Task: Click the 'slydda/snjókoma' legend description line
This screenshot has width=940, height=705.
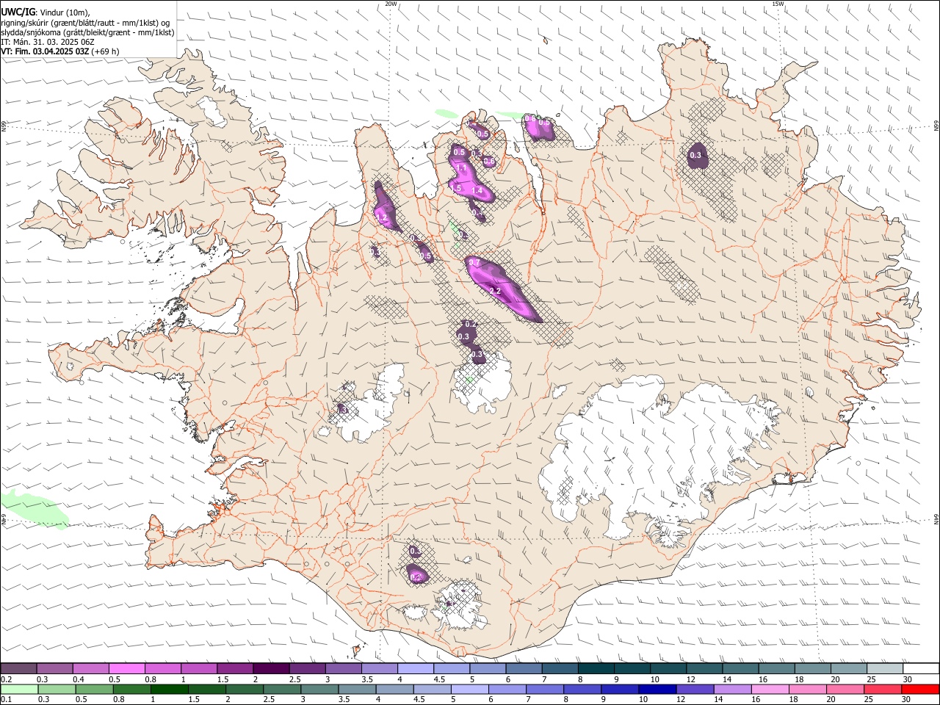Action: click(x=87, y=32)
